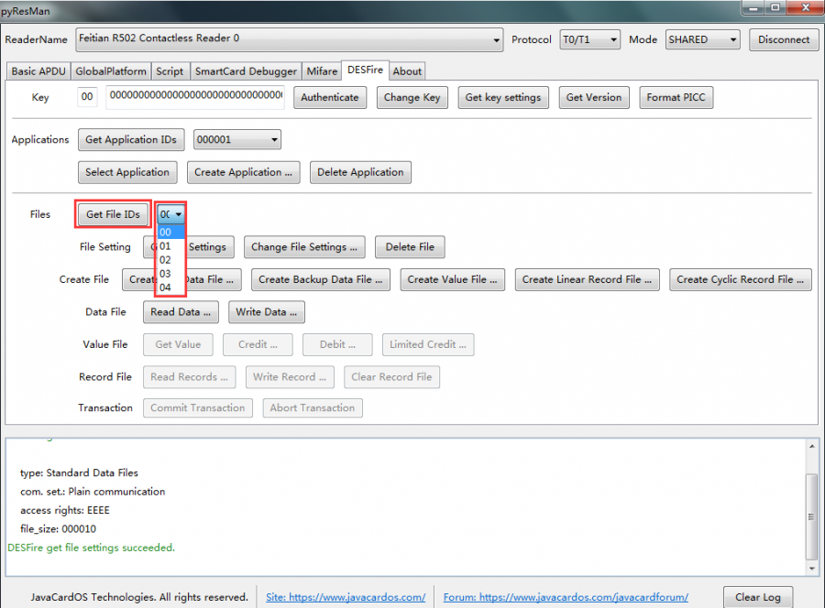This screenshot has height=608, width=825.
Task: Click Create Value File ... button
Action: pos(453,279)
